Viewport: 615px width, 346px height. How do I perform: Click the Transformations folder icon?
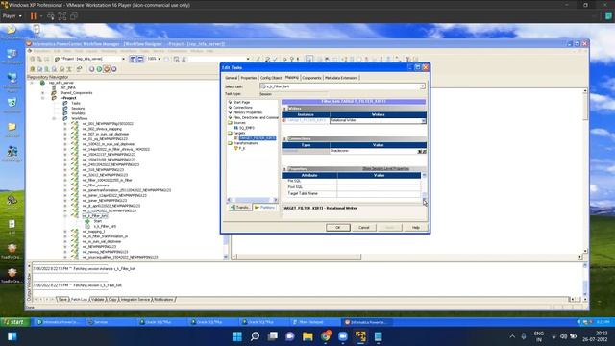[x=231, y=143]
